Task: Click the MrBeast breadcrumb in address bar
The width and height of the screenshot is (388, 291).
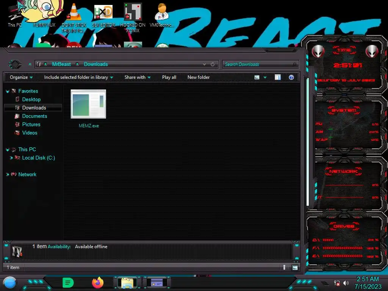Action: (x=61, y=64)
